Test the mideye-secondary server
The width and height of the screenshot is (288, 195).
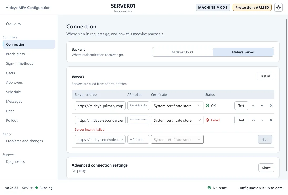pyautogui.click(x=241, y=120)
